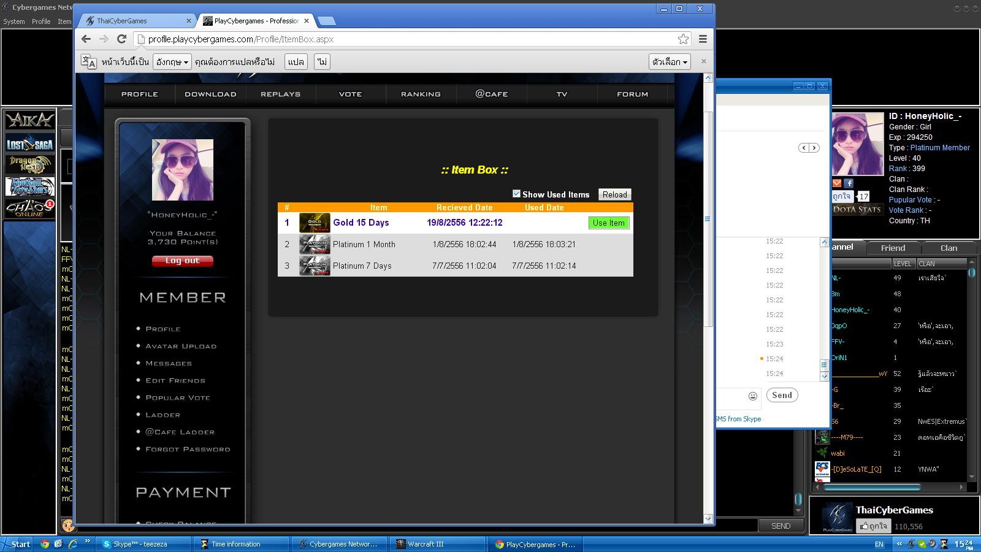The image size is (981, 552).
Task: Open the Windows Start menu
Action: tap(16, 544)
